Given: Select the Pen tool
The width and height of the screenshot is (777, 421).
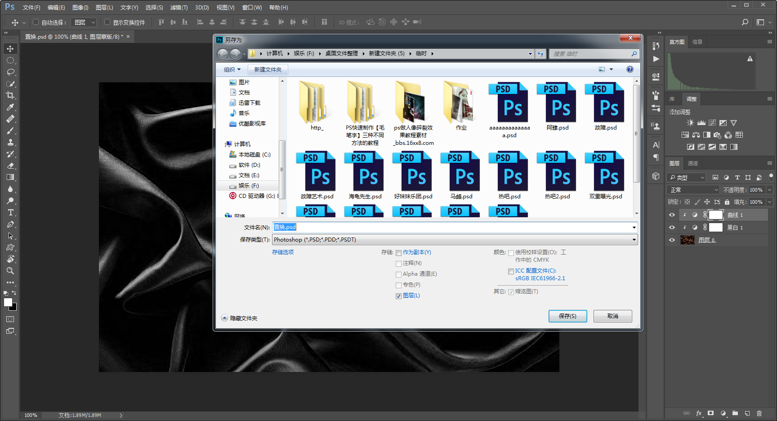Looking at the screenshot, I should 10,224.
